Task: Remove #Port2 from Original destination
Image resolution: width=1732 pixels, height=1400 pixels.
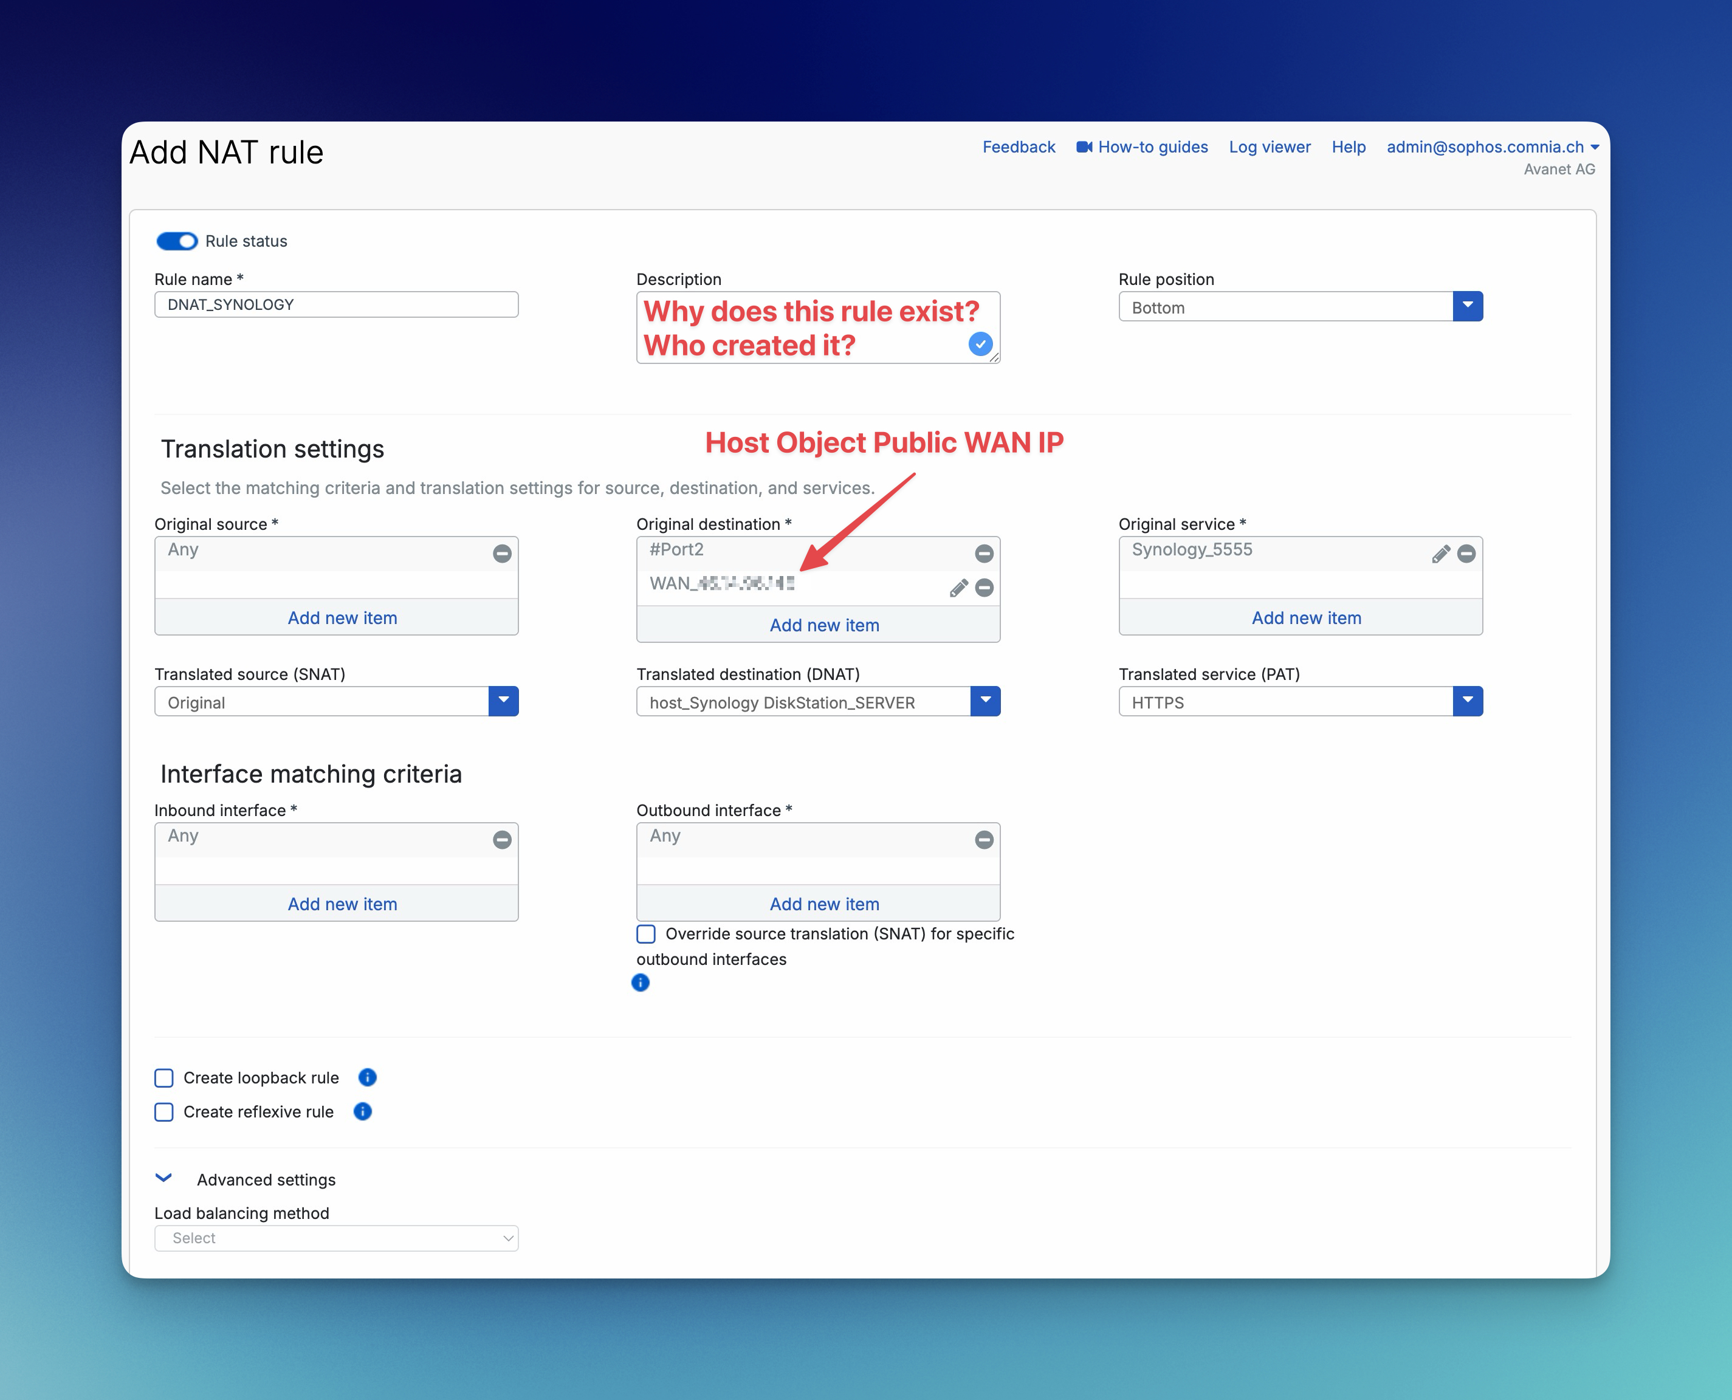Action: [x=984, y=553]
